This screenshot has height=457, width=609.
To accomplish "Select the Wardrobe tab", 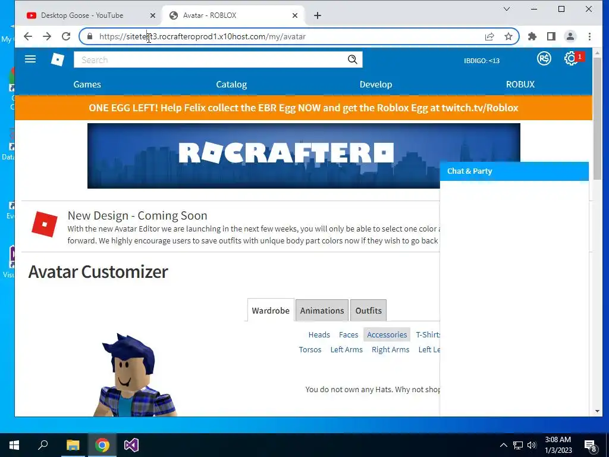I will [271, 311].
